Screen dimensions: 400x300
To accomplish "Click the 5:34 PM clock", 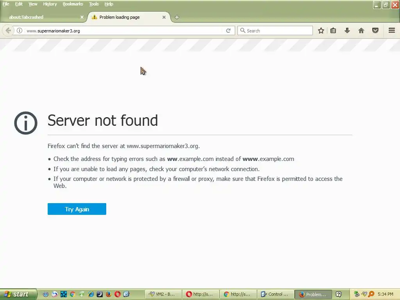I will 386,294.
